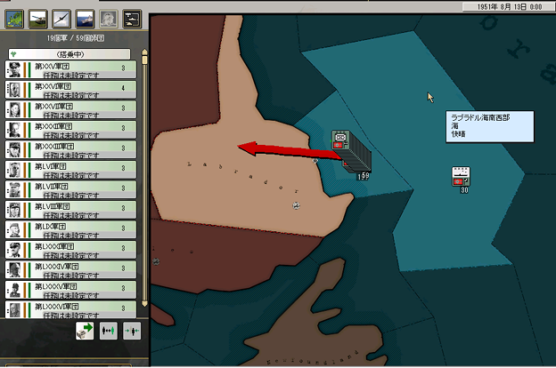Select the 第XXVII軍団 unit row
556x368 pixels.
[x=70, y=109]
